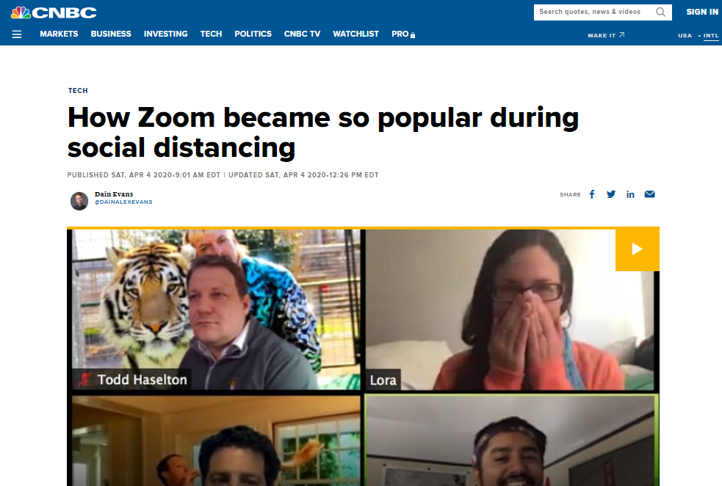Open the TECH category label link
This screenshot has width=722, height=486.
pyautogui.click(x=78, y=90)
